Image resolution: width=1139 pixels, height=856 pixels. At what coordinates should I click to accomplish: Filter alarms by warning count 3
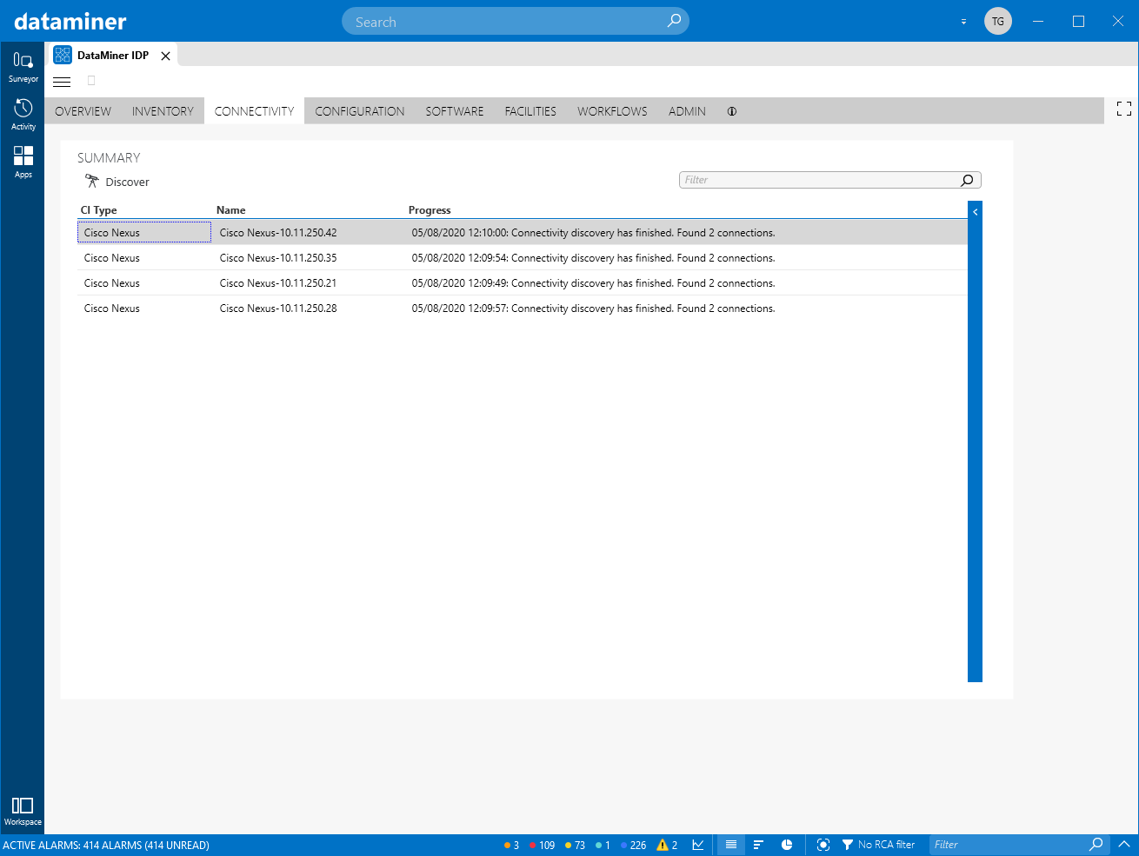[511, 845]
